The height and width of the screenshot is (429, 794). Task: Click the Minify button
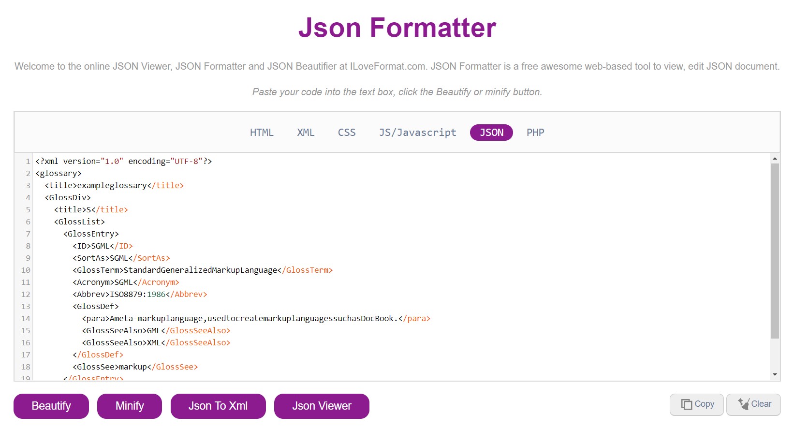[x=129, y=406]
